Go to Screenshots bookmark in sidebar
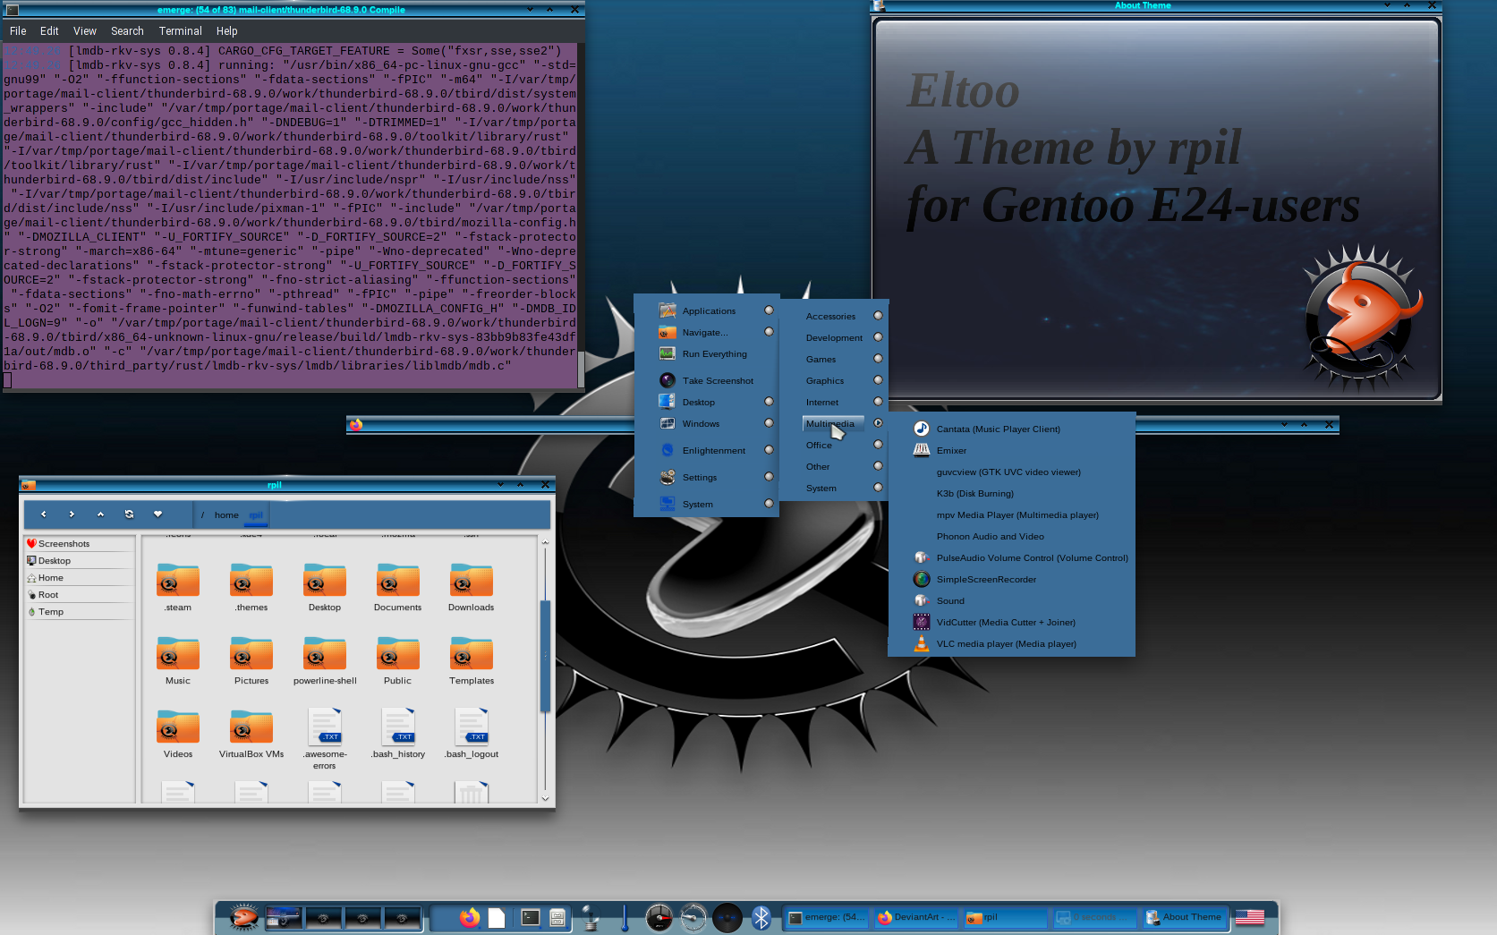The height and width of the screenshot is (935, 1497). 79,543
